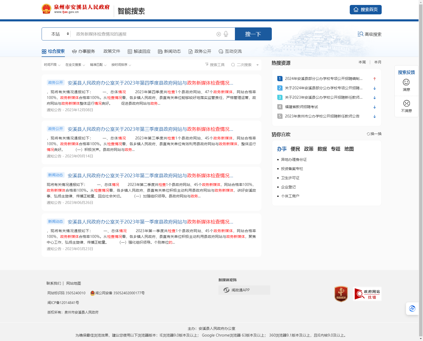423x341 pixels.
Task: Click the unsatisfied sad face icon
Action: pos(406,103)
